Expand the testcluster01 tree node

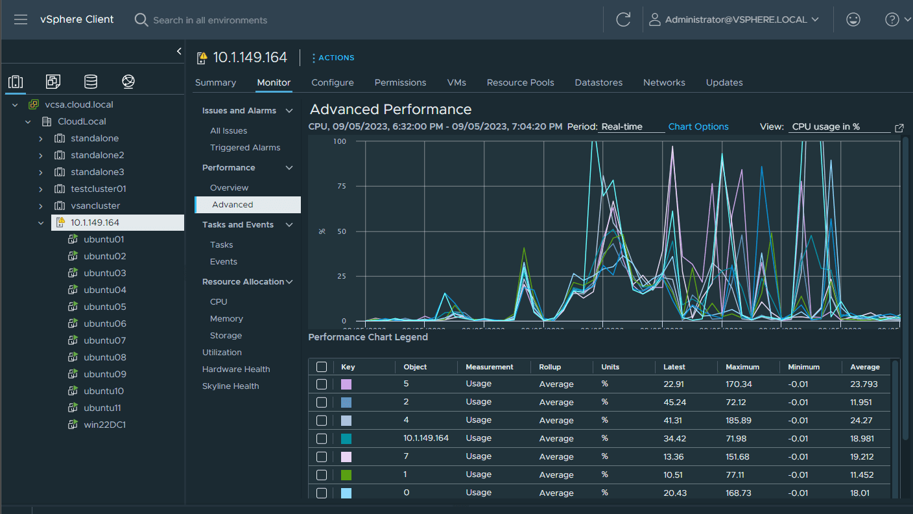[41, 189]
